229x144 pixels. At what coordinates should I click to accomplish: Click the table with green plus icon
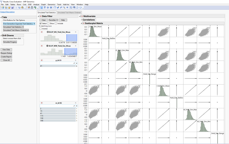pos(35,7)
